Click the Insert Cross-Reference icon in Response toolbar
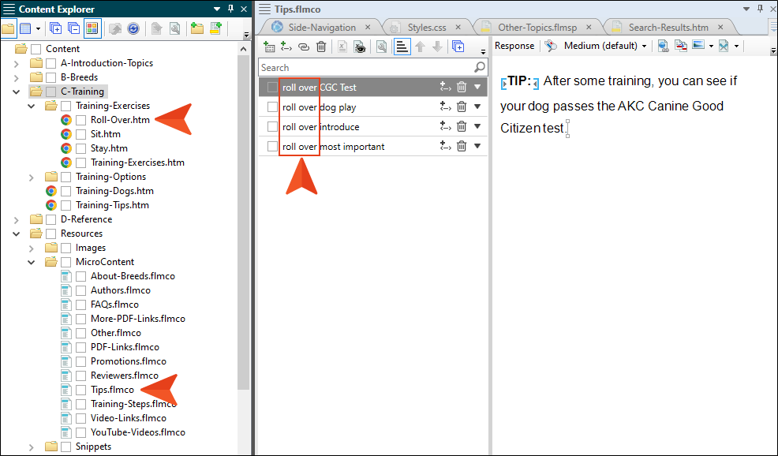 [x=681, y=46]
